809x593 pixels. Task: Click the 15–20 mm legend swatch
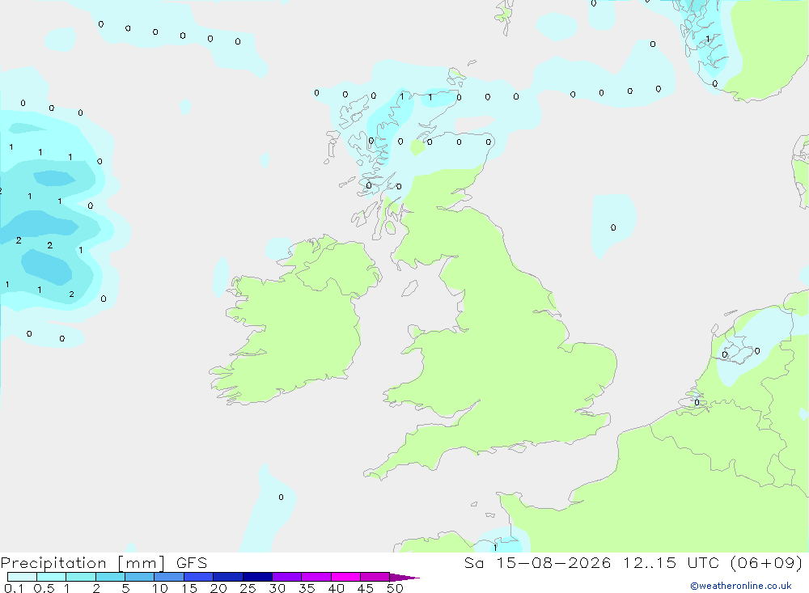[x=198, y=577]
